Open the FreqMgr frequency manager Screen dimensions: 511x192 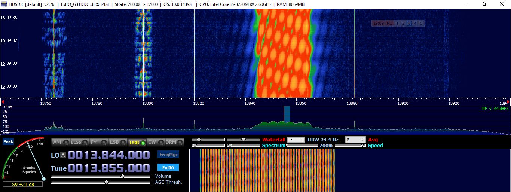click(168, 154)
